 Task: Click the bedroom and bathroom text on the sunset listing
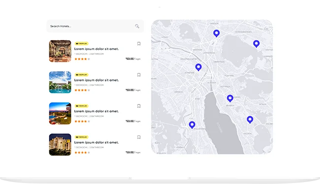click(89, 116)
